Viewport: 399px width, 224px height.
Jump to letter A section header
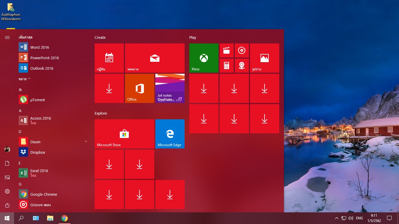20,111
